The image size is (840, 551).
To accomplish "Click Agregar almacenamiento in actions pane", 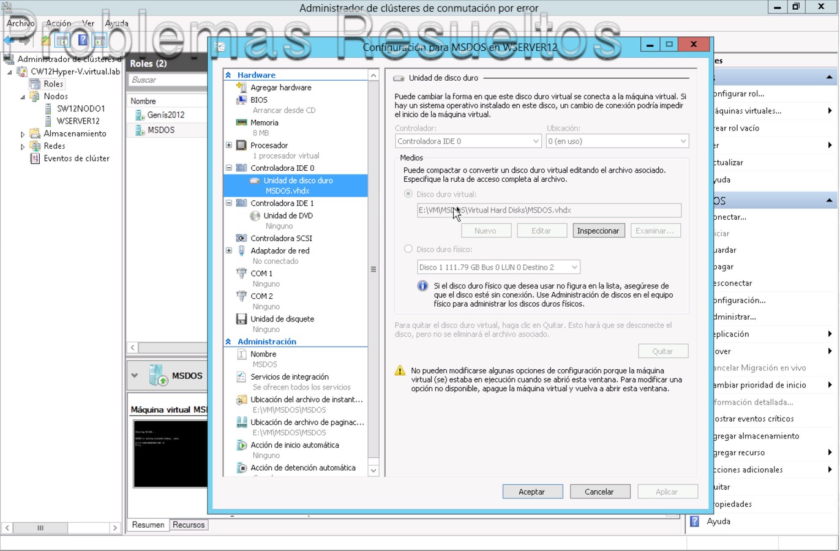I will click(756, 437).
